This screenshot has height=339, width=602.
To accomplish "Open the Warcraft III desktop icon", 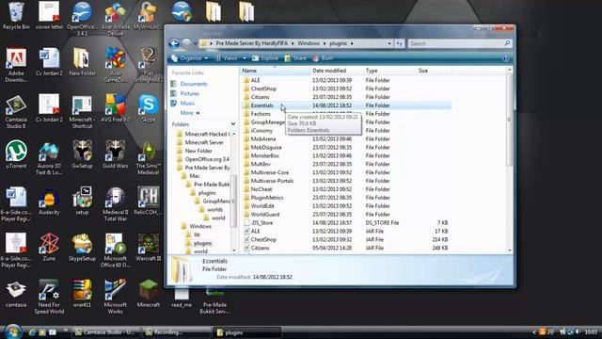I will [x=149, y=247].
